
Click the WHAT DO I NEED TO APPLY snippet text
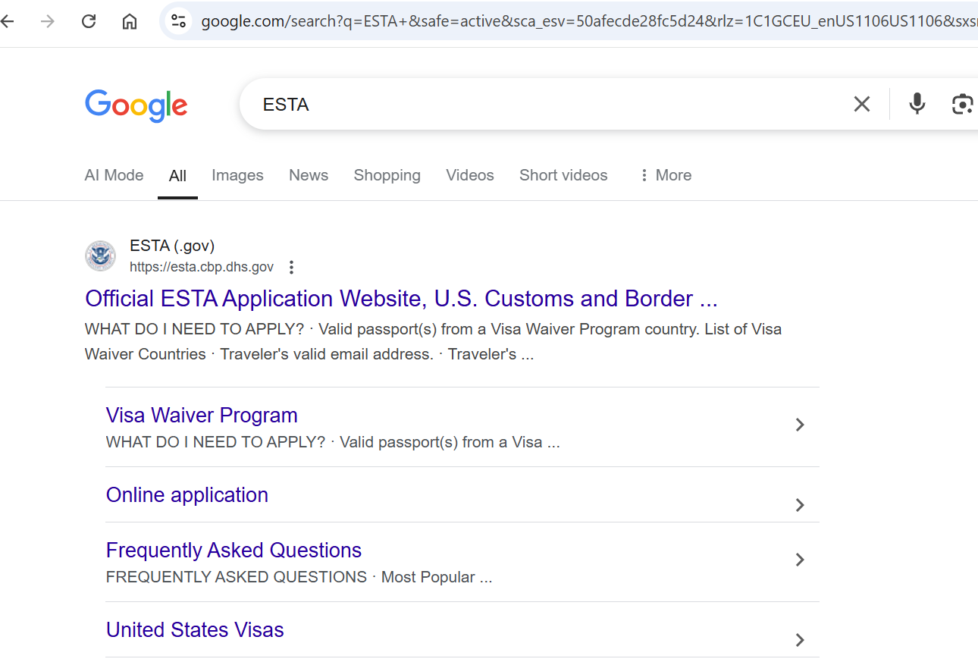click(x=433, y=342)
